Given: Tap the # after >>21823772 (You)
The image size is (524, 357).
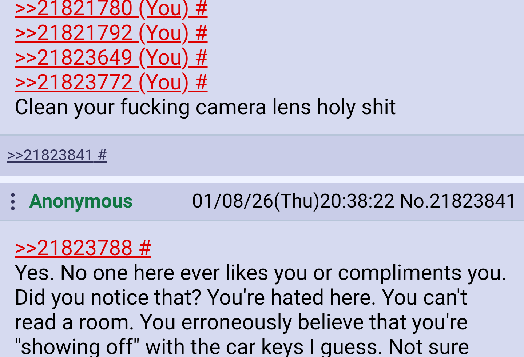Looking at the screenshot, I should click(201, 82).
